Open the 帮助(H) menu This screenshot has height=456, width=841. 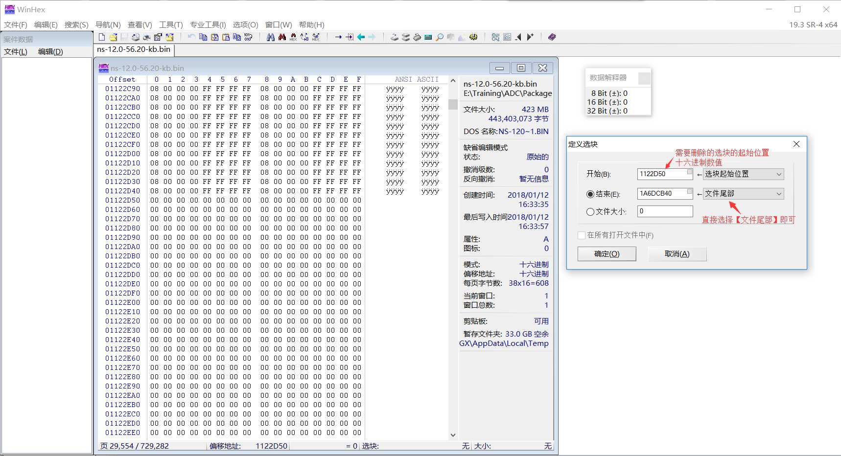(312, 25)
